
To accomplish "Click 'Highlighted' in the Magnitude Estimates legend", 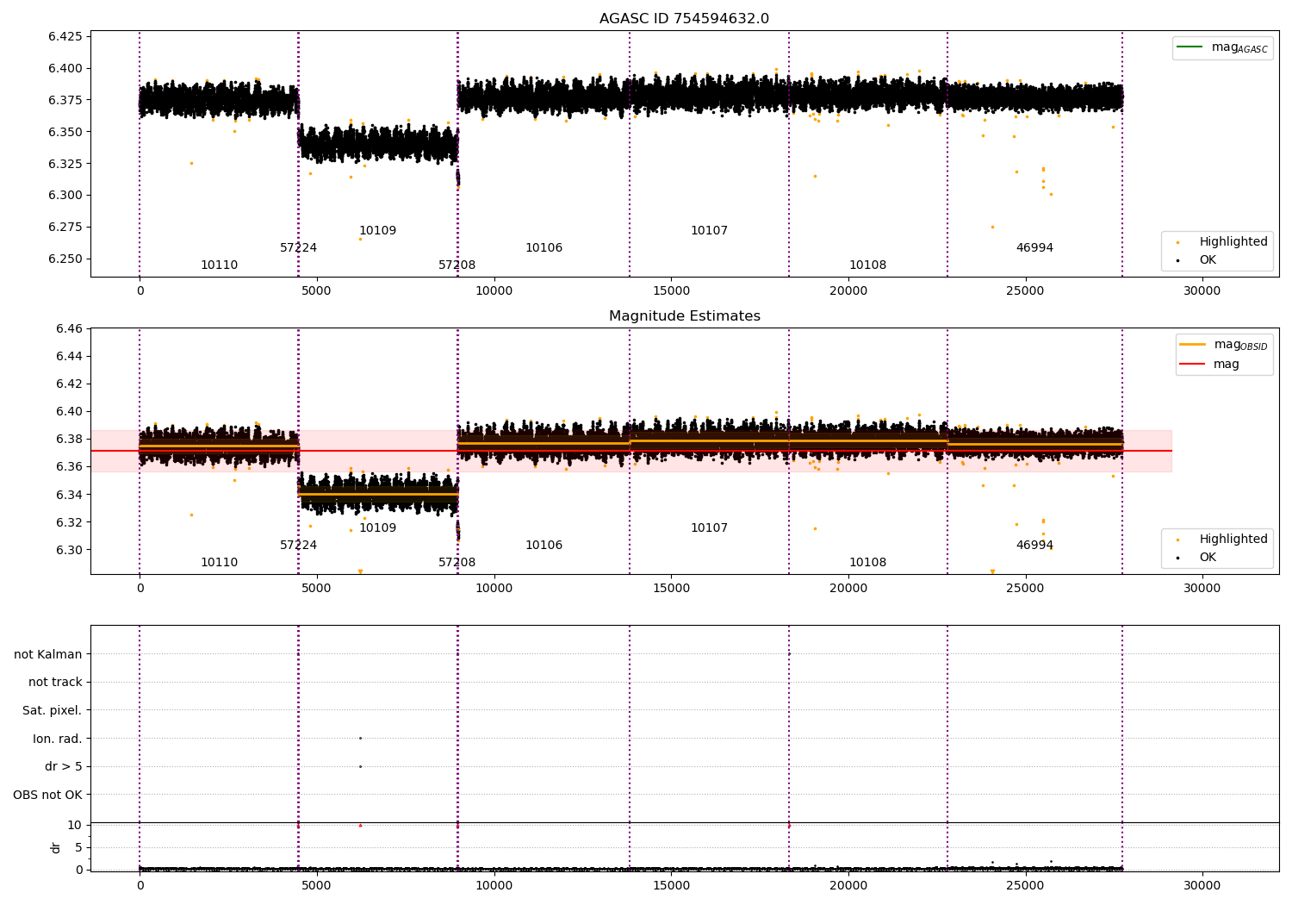I will tap(1233, 540).
